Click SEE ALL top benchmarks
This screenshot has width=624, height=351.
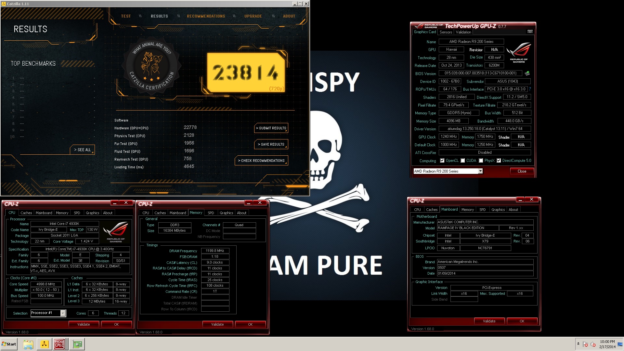click(x=82, y=150)
